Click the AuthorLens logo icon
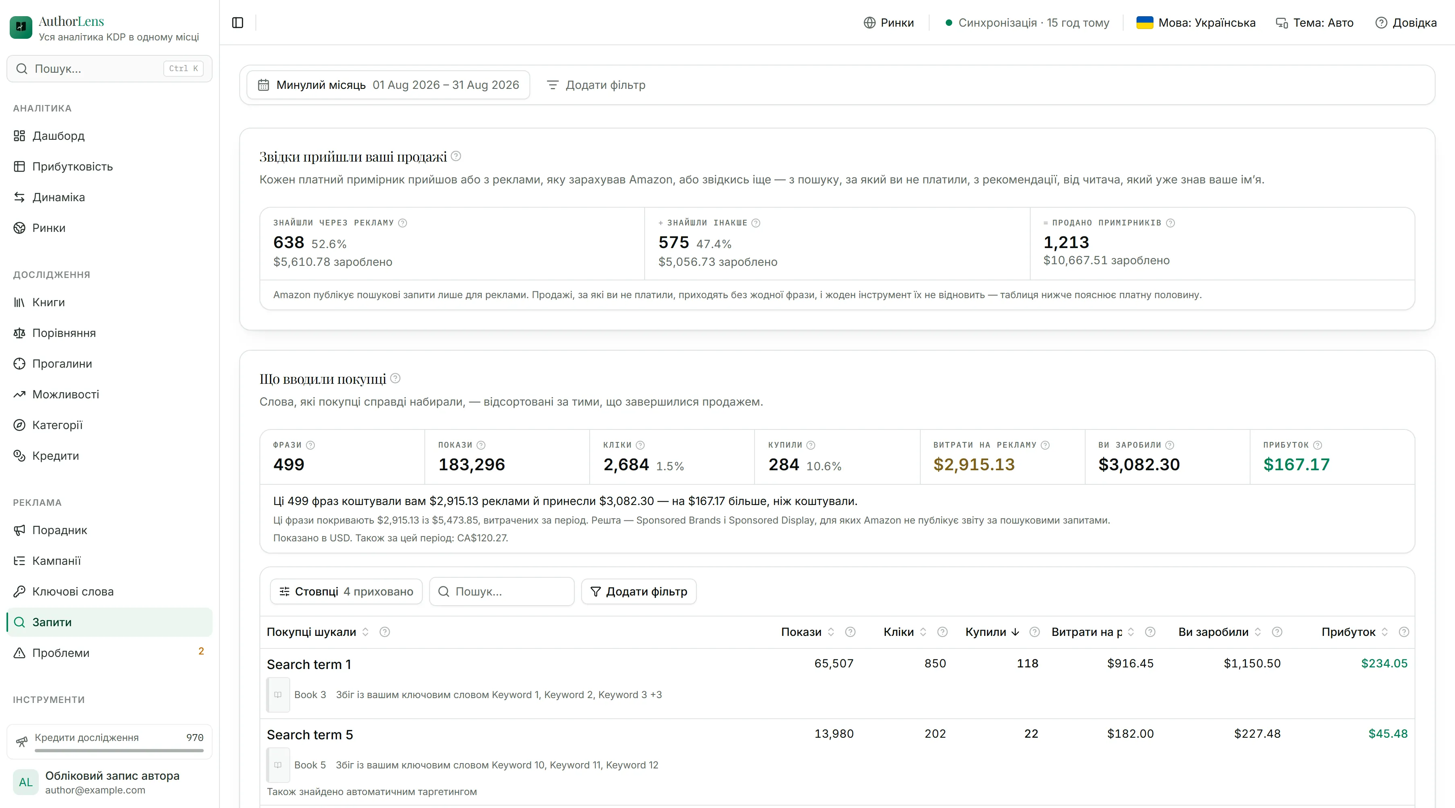The width and height of the screenshot is (1455, 808). coord(21,27)
